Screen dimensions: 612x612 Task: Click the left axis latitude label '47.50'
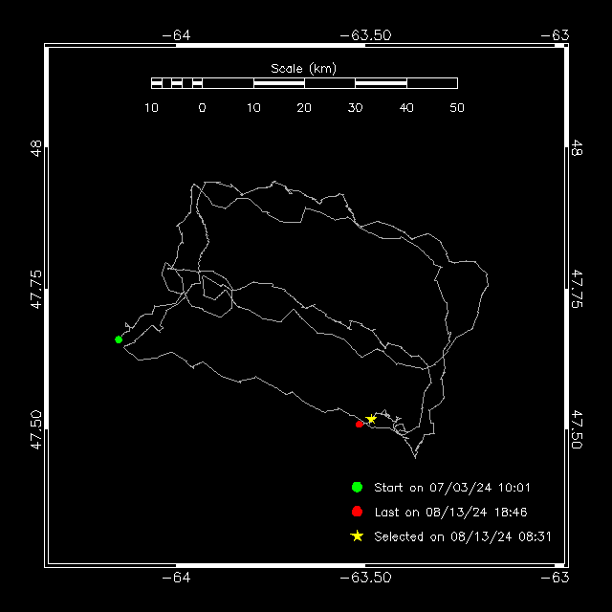pyautogui.click(x=36, y=429)
